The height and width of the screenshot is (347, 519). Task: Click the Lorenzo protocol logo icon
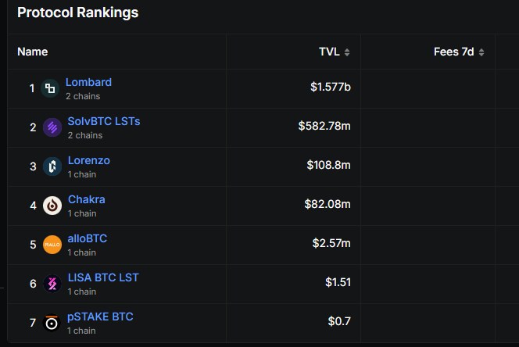pyautogui.click(x=52, y=166)
